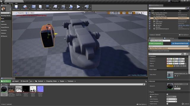Toggle the Enable Gravity checkbox
This screenshot has height=106, width=190.
167,104
